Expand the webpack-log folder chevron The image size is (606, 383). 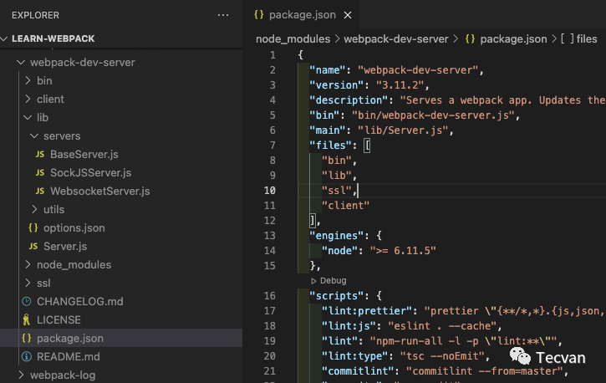click(x=21, y=375)
